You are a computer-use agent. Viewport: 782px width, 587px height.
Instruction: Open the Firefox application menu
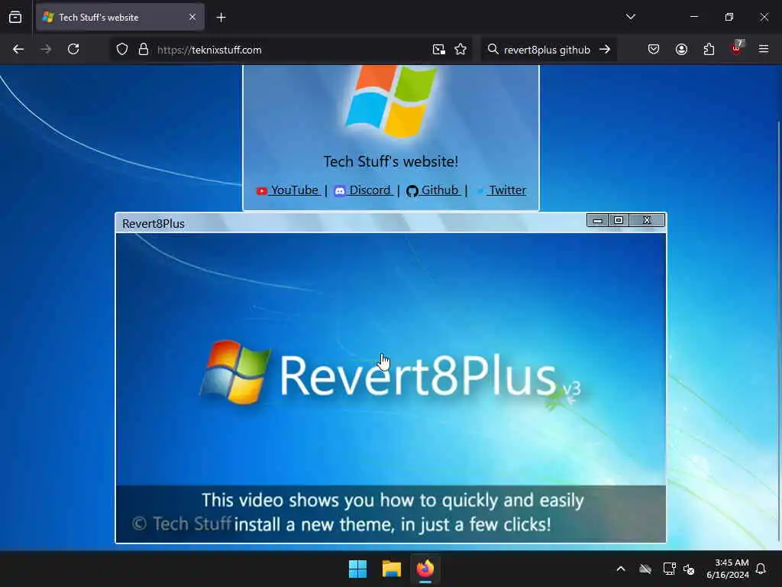tap(764, 50)
